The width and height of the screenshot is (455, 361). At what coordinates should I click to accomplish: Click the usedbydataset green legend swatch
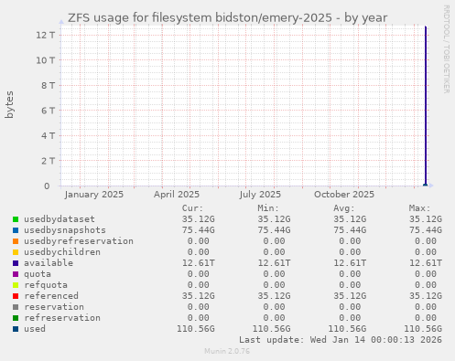pyautogui.click(x=16, y=219)
